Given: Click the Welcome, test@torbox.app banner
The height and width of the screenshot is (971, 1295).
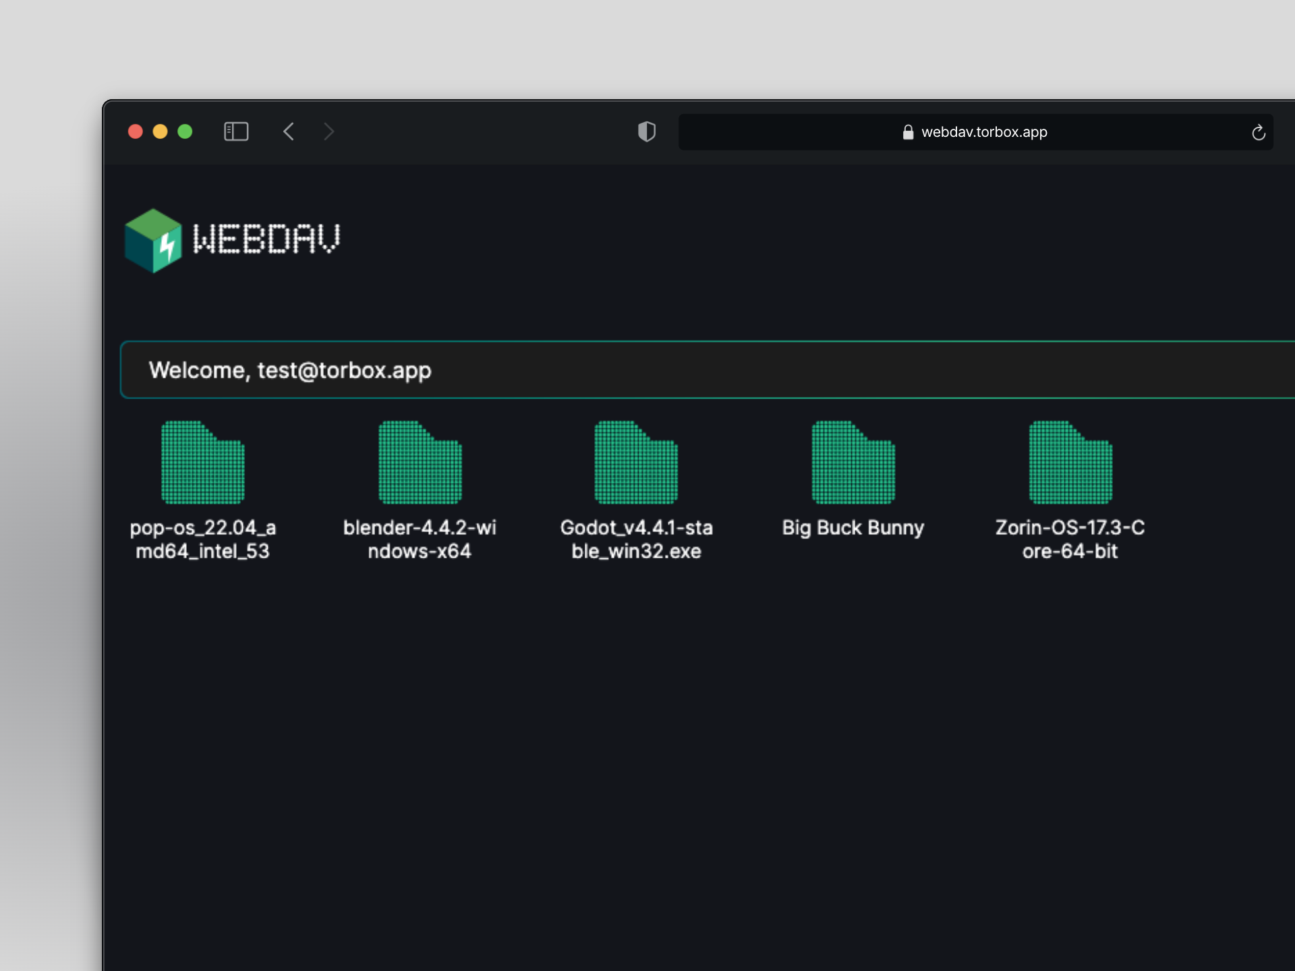Looking at the screenshot, I should click(707, 370).
